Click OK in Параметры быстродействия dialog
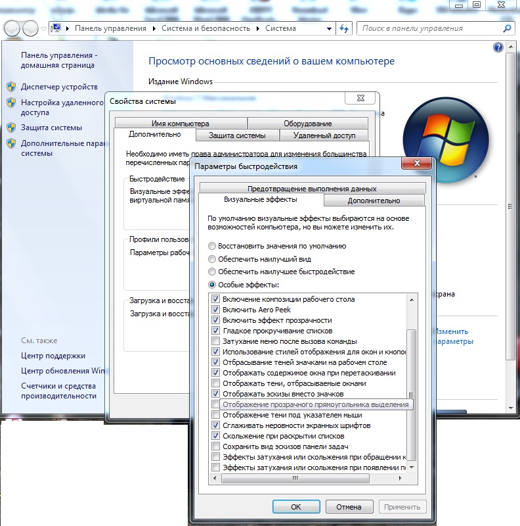This screenshot has height=526, width=520. [295, 507]
